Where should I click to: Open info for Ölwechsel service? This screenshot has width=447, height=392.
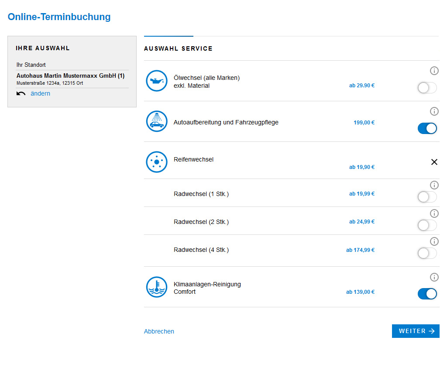click(434, 71)
